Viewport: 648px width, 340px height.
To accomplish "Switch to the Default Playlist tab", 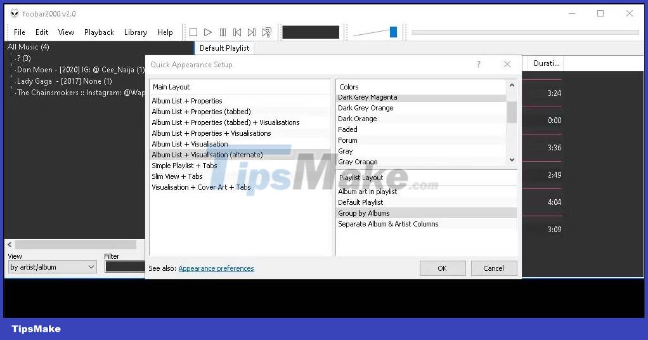I will (224, 48).
